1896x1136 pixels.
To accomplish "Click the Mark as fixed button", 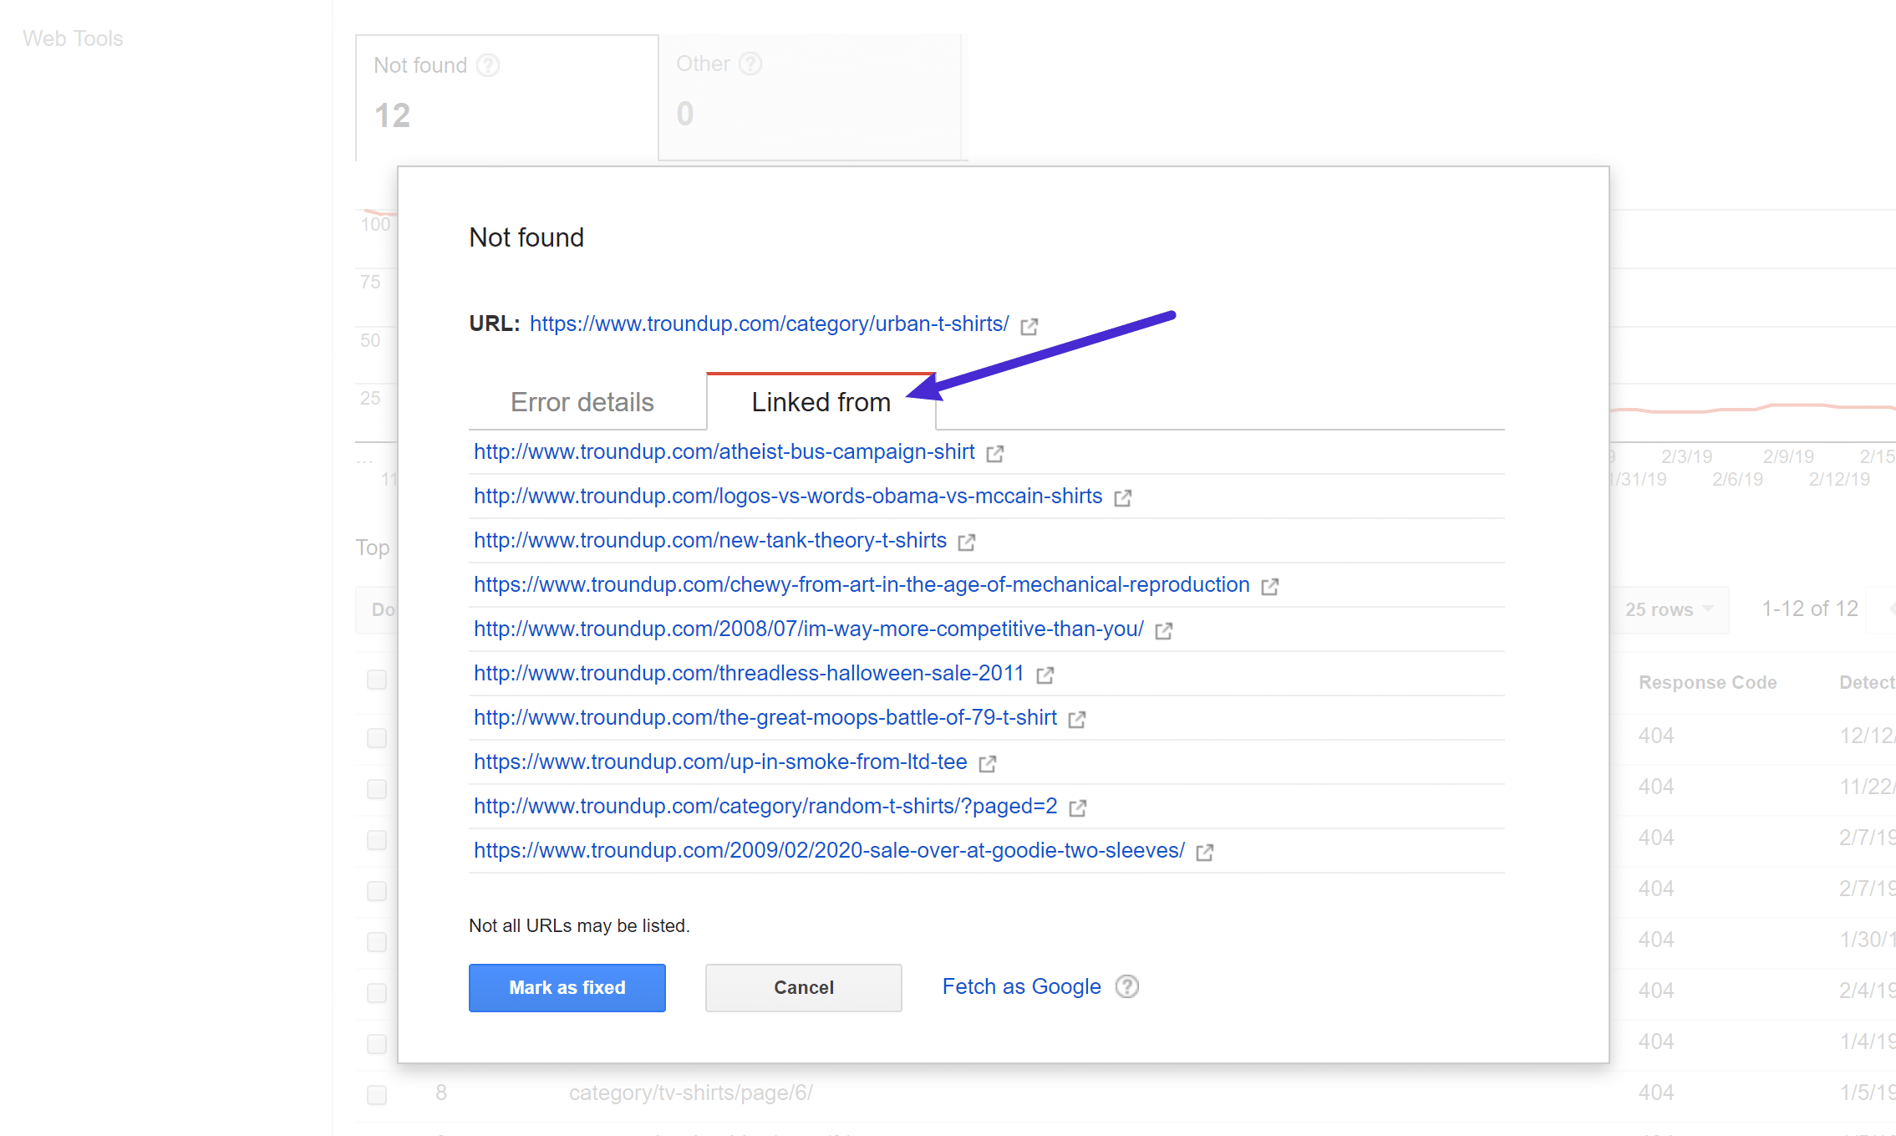I will coord(567,986).
